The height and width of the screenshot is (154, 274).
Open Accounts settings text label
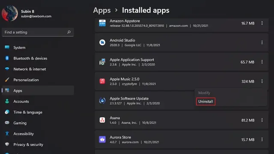point(21,101)
